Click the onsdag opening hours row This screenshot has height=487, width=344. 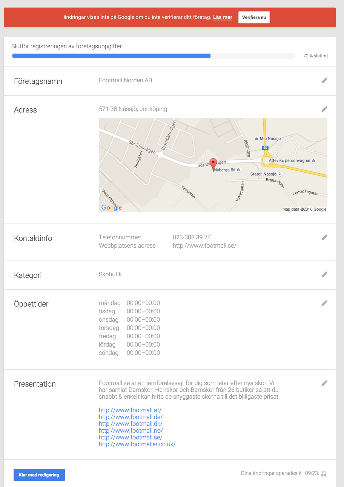[x=129, y=319]
